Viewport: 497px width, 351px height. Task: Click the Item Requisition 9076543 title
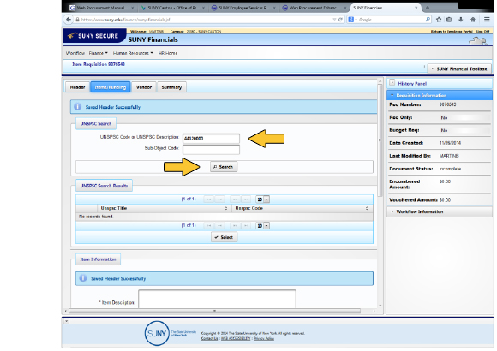pyautogui.click(x=99, y=64)
